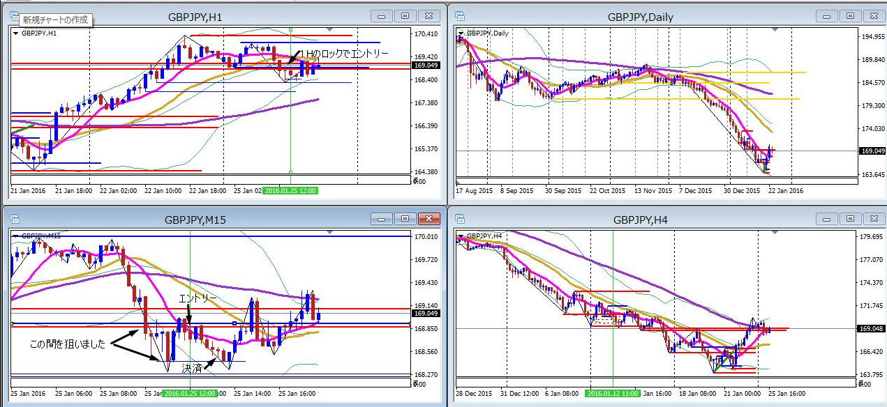
Task: Minimize the GBPJPY,M15 chart window
Action: click(381, 220)
